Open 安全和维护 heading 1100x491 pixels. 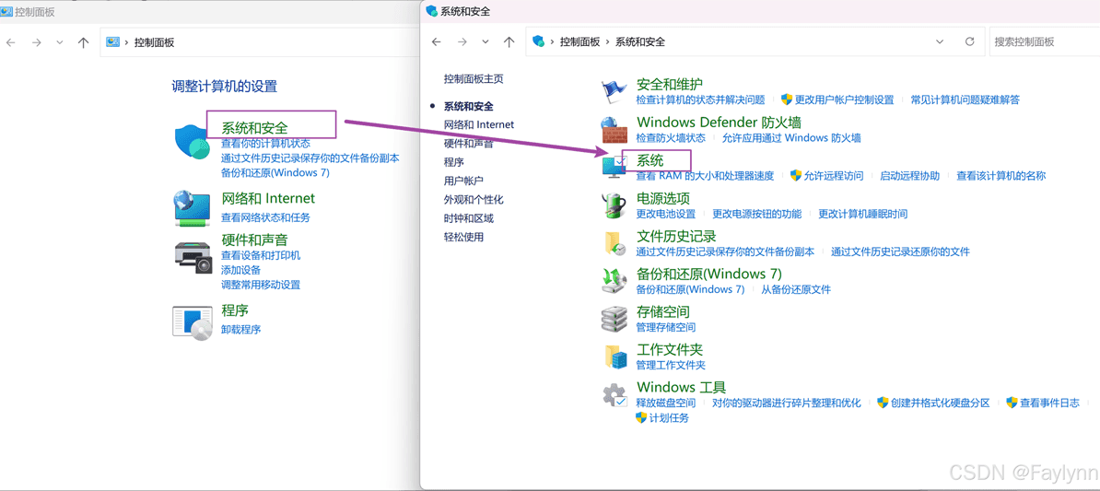click(669, 85)
